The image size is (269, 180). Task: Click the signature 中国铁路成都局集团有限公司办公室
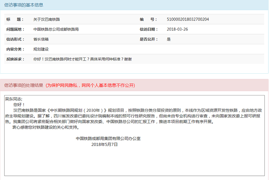[x=108, y=138]
